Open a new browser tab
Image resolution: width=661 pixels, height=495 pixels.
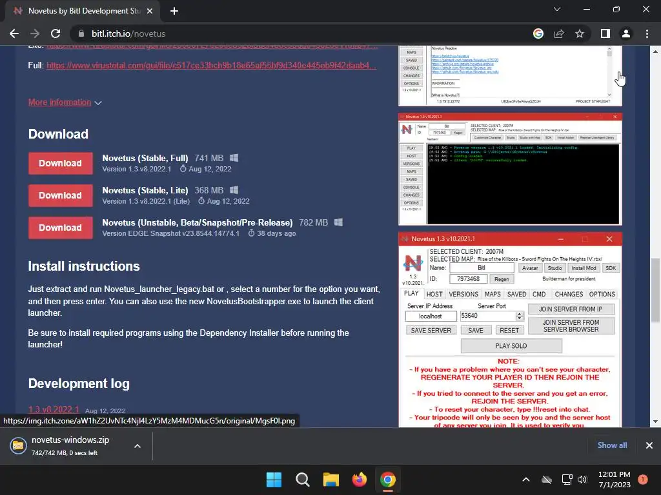coord(174,11)
